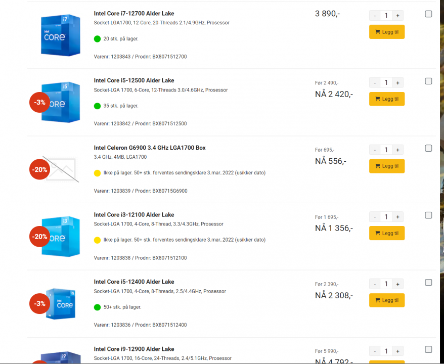
Task: Increase quantity for i5-12500
Action: pyautogui.click(x=397, y=82)
